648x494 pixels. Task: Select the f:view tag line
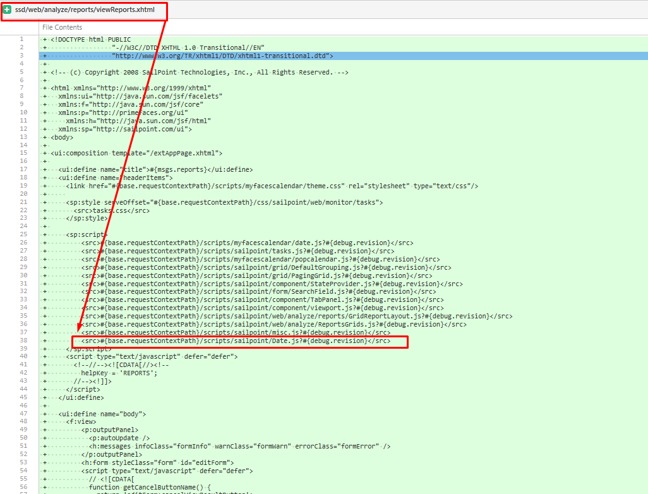(81, 421)
